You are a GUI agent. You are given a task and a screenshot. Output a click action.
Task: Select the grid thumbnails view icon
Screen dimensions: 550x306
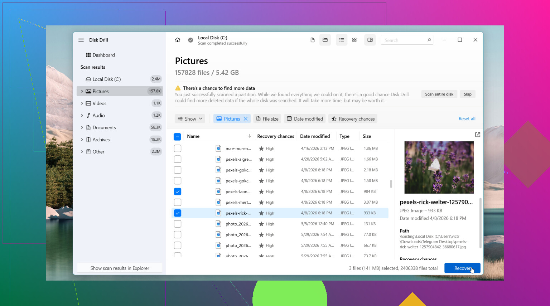(x=354, y=40)
